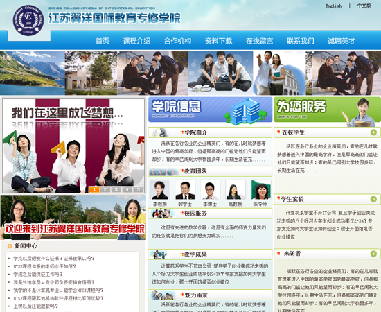Open the 课程介绍 menu item
Image resolution: width=381 pixels, height=312 pixels.
(x=136, y=41)
